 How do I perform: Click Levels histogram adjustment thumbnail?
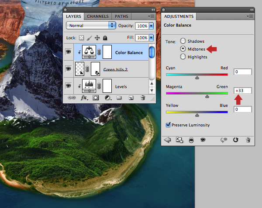tap(89, 86)
